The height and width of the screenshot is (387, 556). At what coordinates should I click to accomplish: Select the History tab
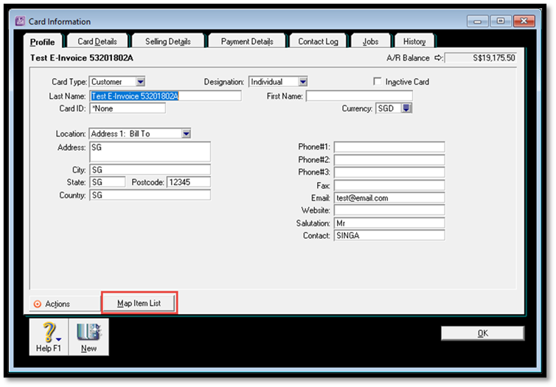coord(414,41)
